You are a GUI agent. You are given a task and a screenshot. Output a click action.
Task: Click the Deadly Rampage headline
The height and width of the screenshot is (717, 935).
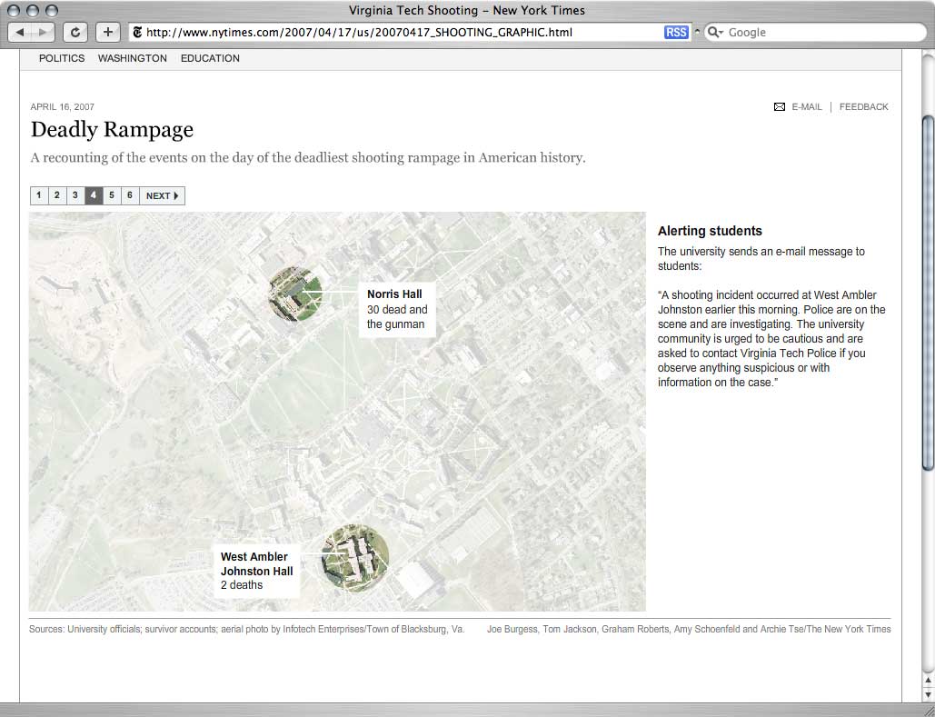pyautogui.click(x=112, y=129)
